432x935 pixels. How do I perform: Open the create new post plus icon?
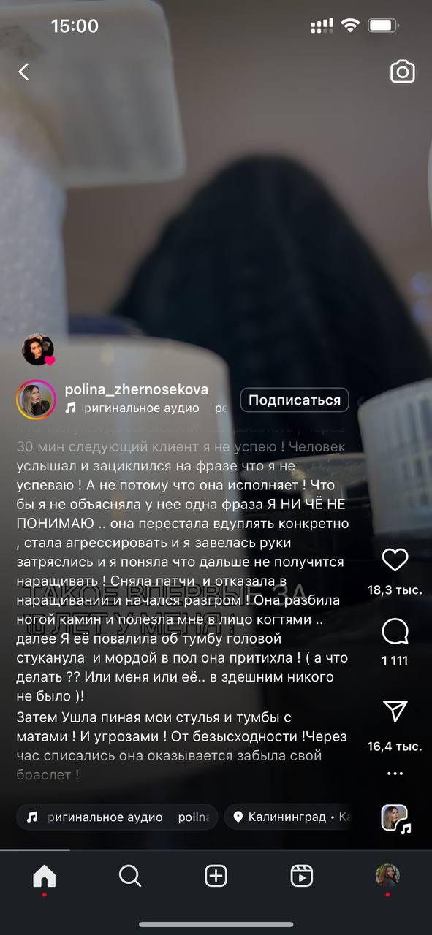tap(216, 876)
